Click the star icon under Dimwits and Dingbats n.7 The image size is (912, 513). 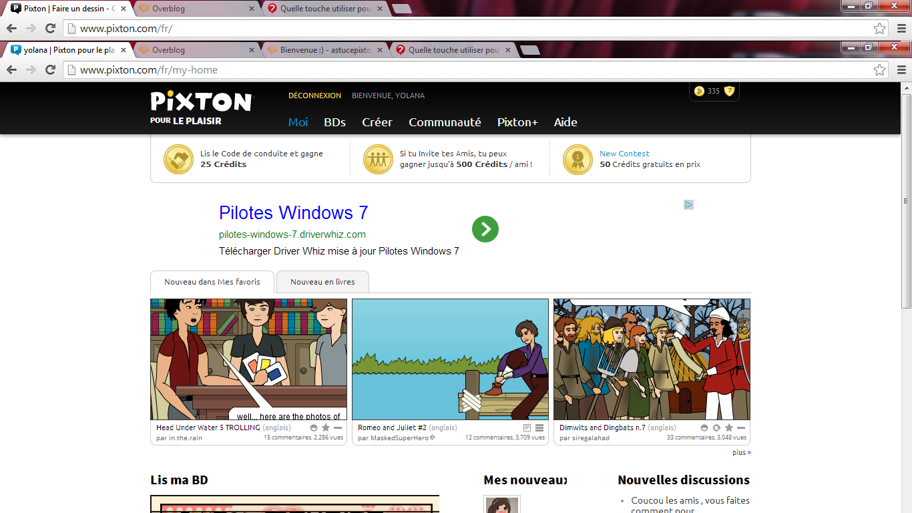click(x=729, y=427)
